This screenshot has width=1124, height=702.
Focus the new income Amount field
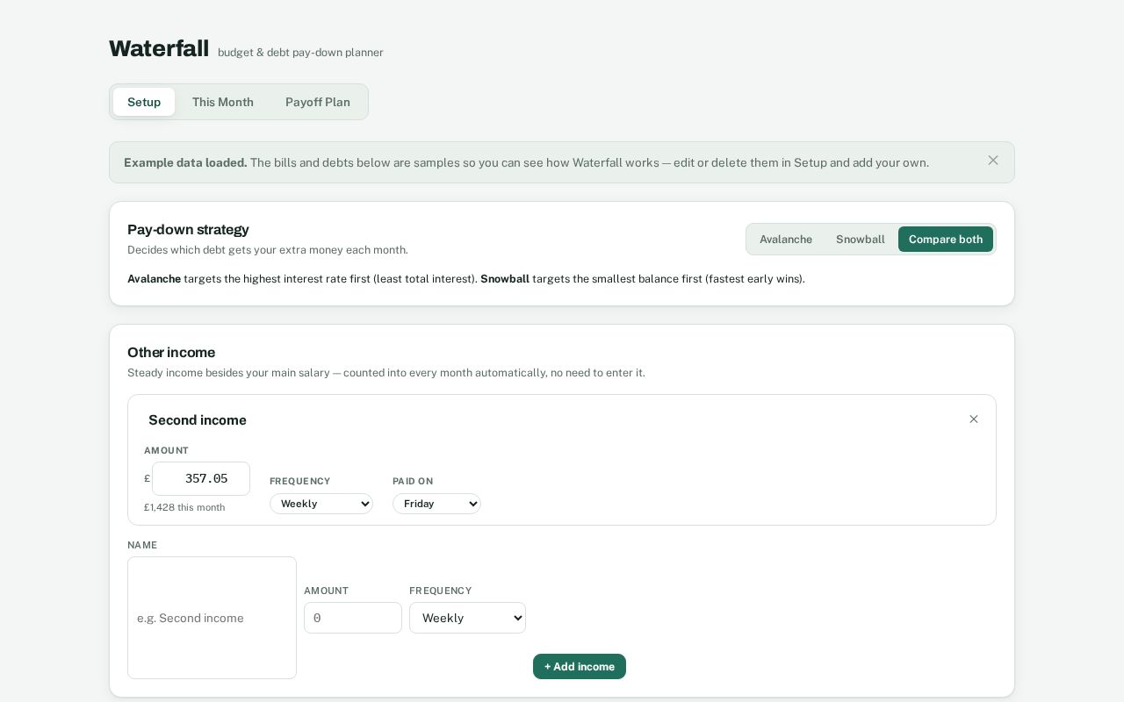click(x=353, y=618)
